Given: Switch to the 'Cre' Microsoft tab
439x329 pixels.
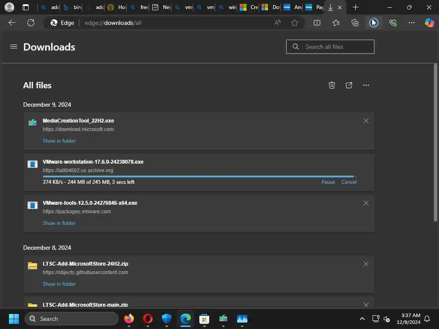Looking at the screenshot, I should 249,7.
